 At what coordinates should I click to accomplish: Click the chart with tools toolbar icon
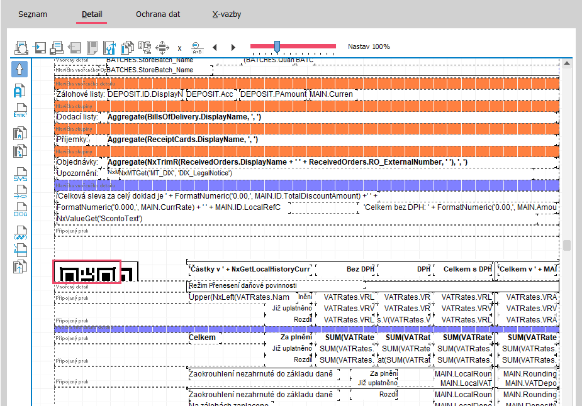[109, 47]
